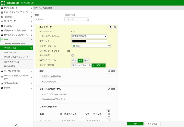The image size is (184, 127).
Task: Expand the ダッシュボード menu chevron
Action: click(x=31, y=8)
